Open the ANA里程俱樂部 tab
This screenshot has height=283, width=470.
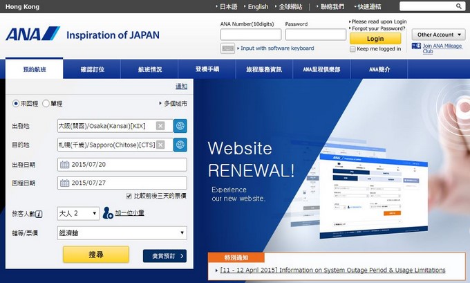pos(321,69)
